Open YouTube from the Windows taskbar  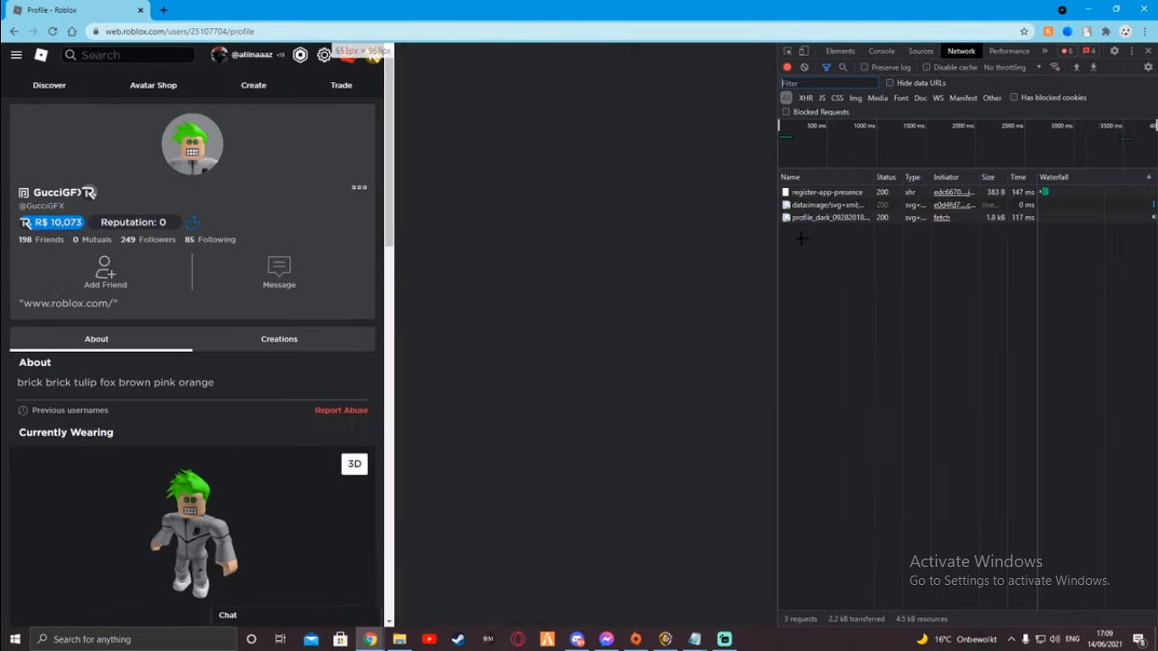(x=429, y=639)
